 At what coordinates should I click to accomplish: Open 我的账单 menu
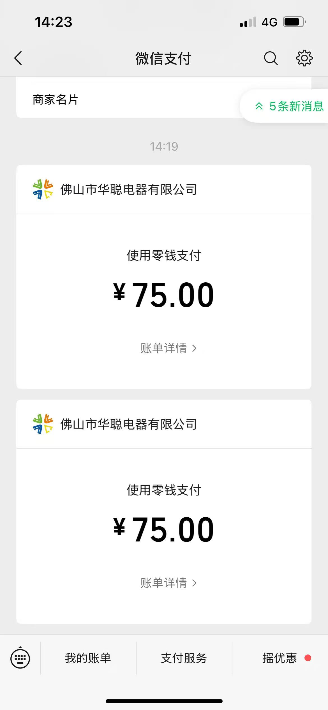pos(88,658)
